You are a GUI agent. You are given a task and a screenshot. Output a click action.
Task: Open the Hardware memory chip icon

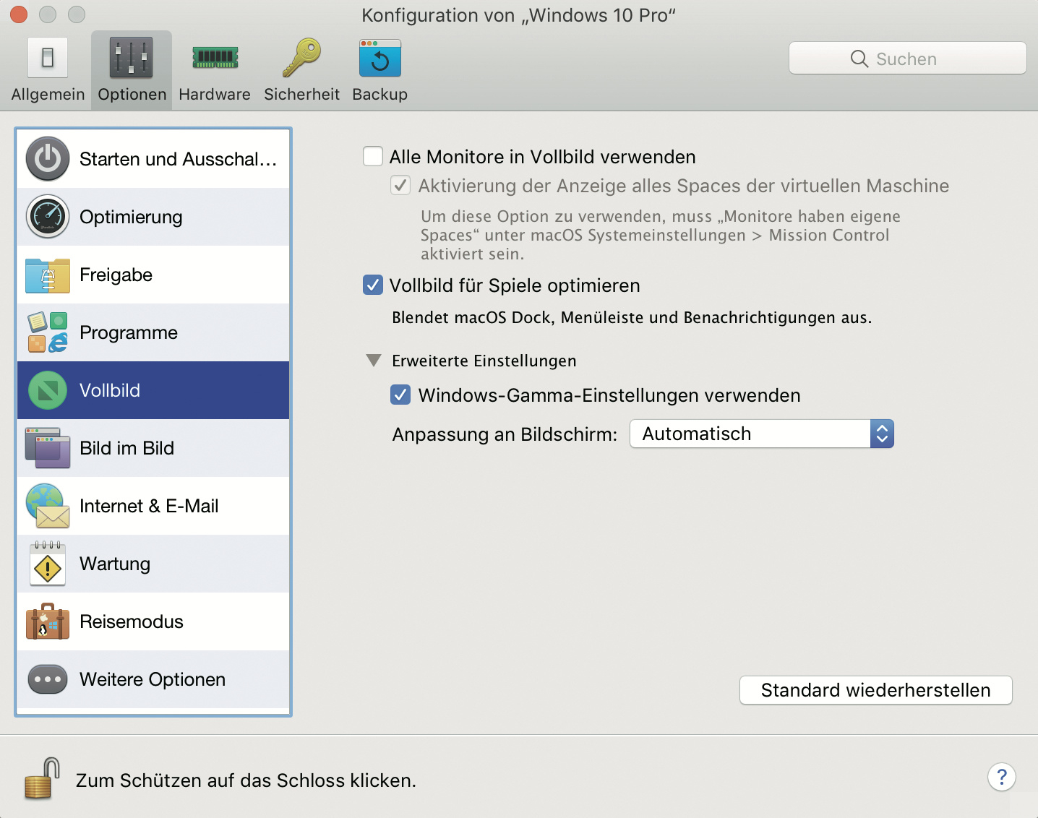coord(215,58)
